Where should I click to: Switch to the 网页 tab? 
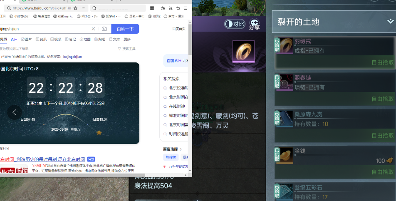pyautogui.click(x=3, y=39)
